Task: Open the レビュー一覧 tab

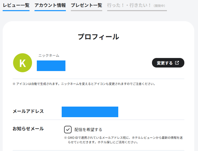Action: [x=16, y=5]
